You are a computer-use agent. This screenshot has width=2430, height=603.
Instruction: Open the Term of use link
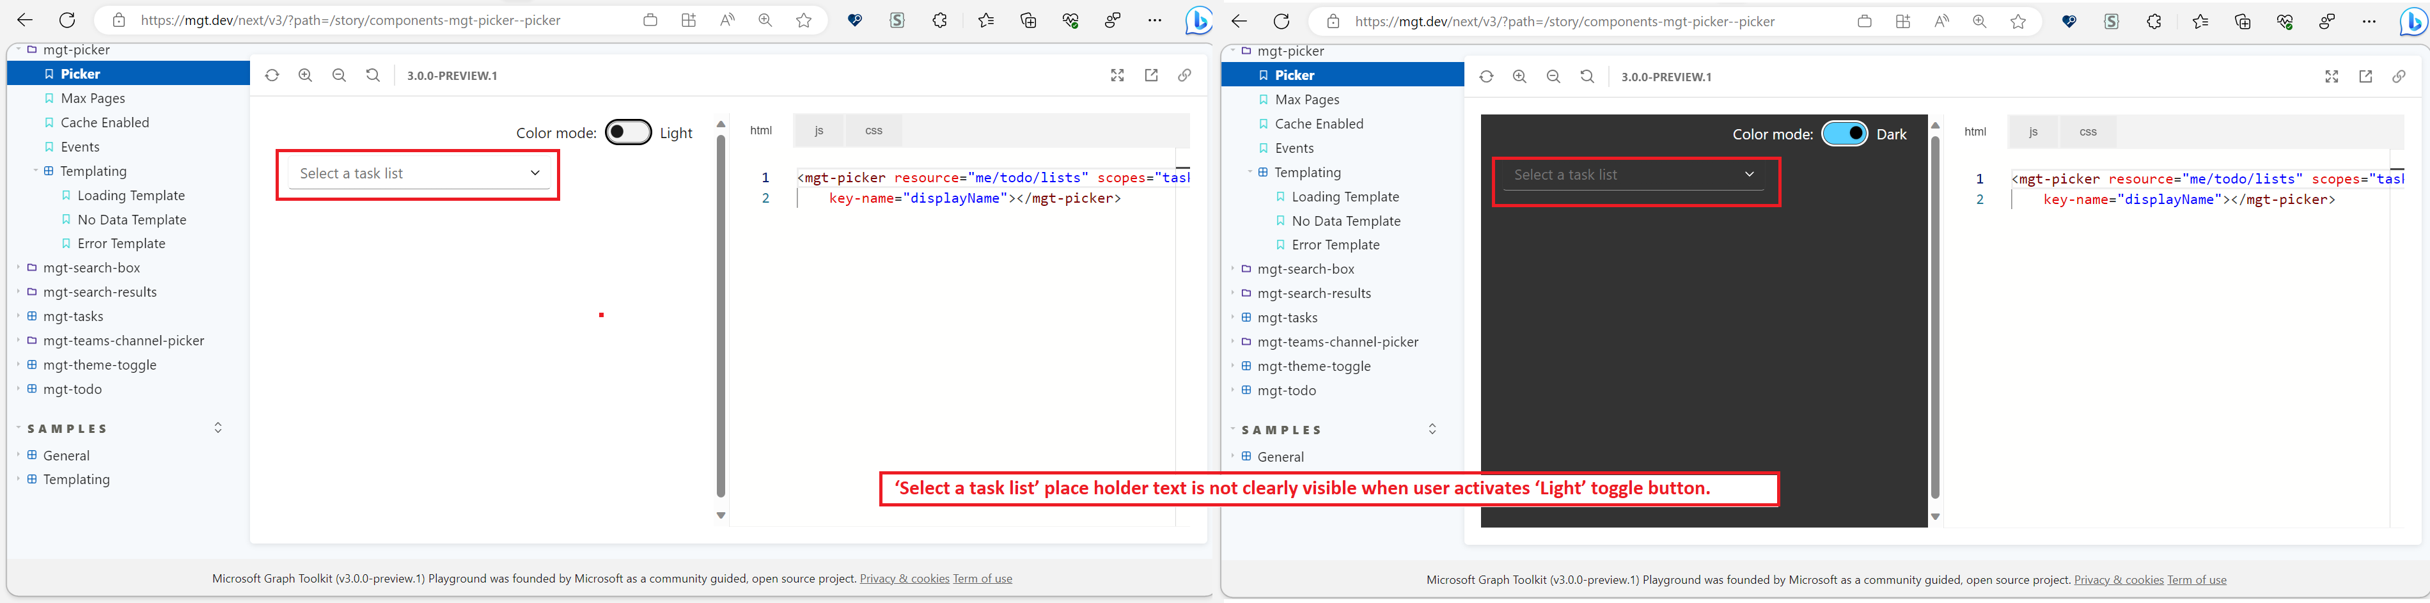point(982,577)
